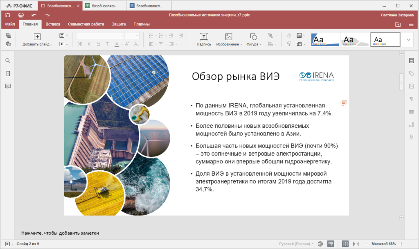Select the blue Aa presentation theme

(325, 39)
